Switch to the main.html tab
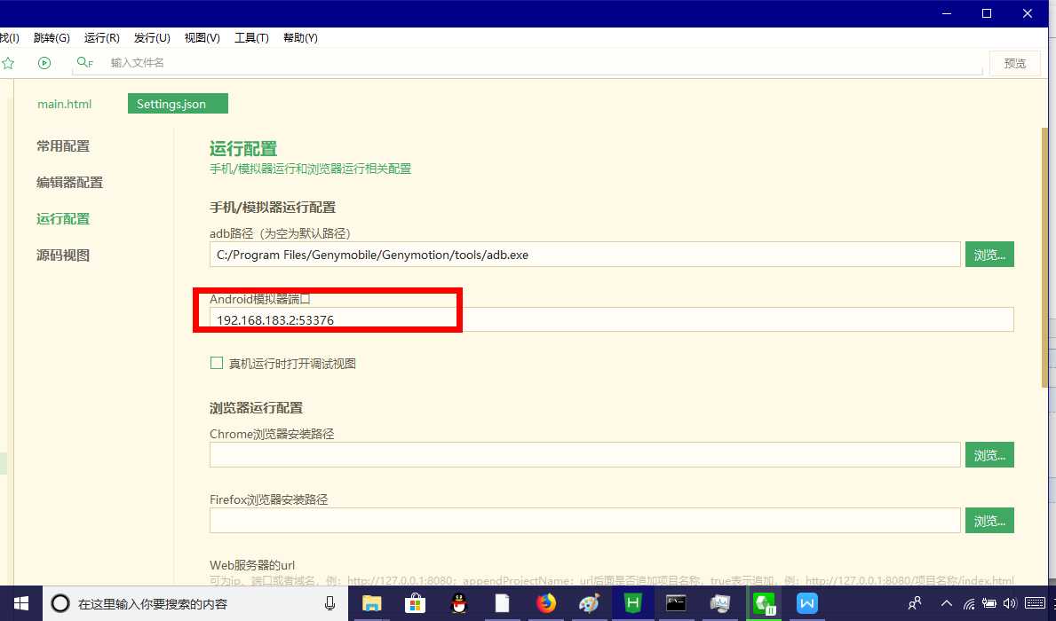The image size is (1056, 621). pos(64,103)
